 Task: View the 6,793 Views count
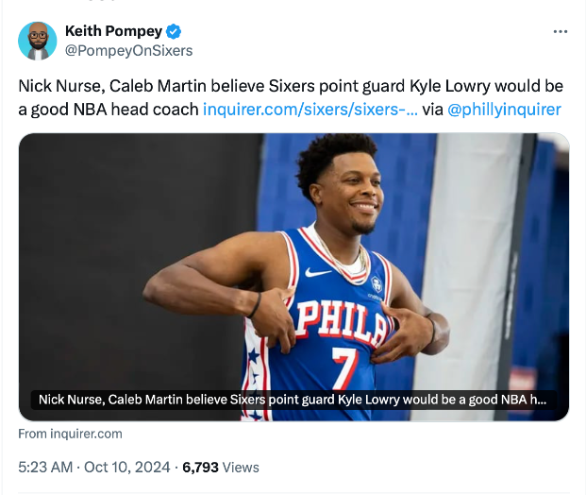click(221, 467)
